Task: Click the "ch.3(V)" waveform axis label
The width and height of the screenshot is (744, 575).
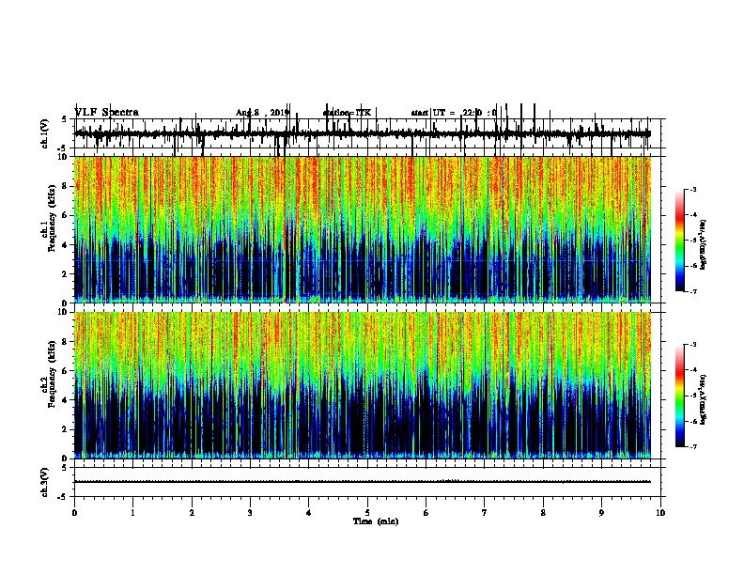Action: [45, 482]
